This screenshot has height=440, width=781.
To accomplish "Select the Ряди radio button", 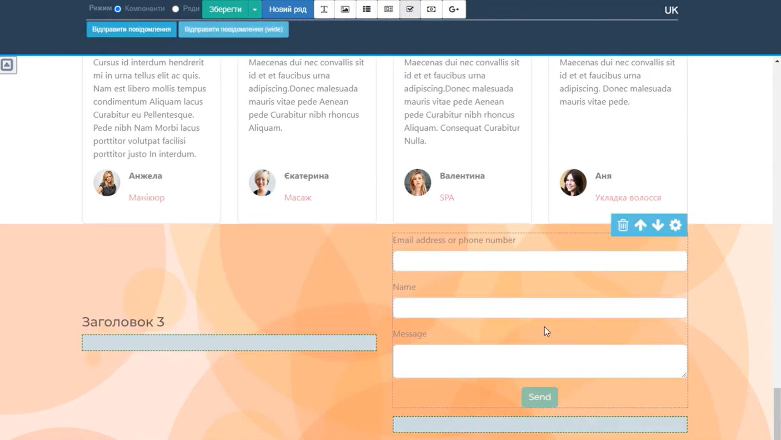I will point(175,8).
